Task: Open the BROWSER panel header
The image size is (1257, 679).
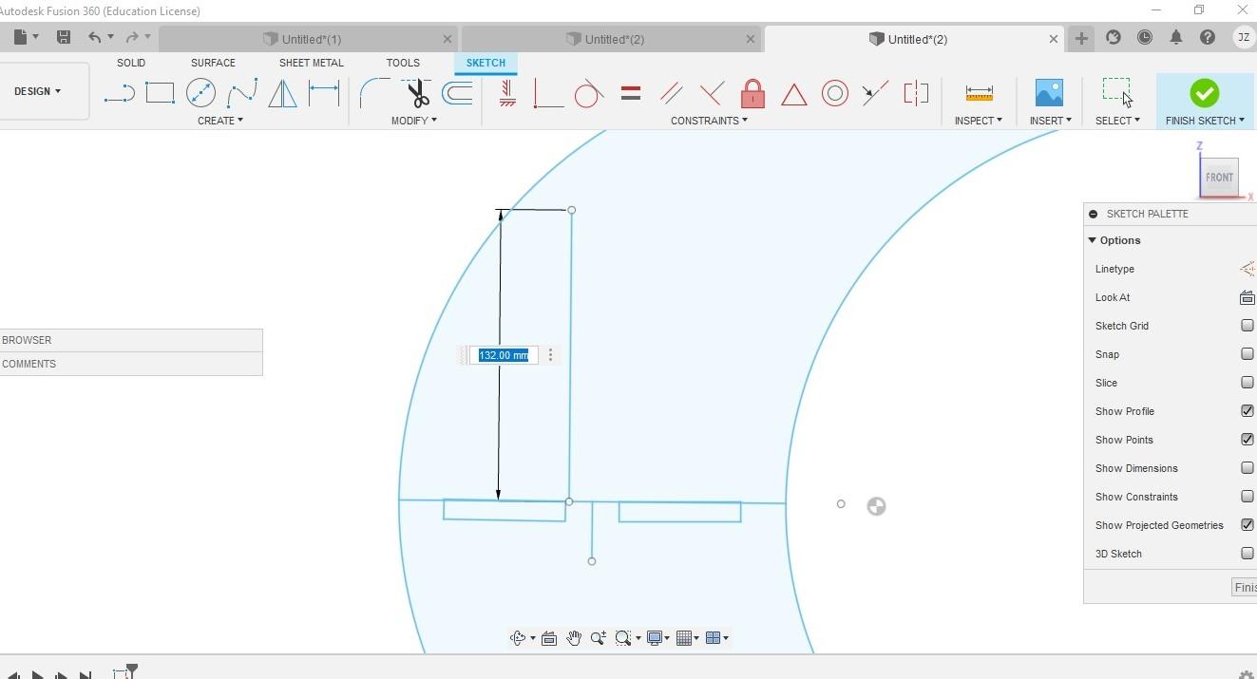Action: (x=131, y=340)
